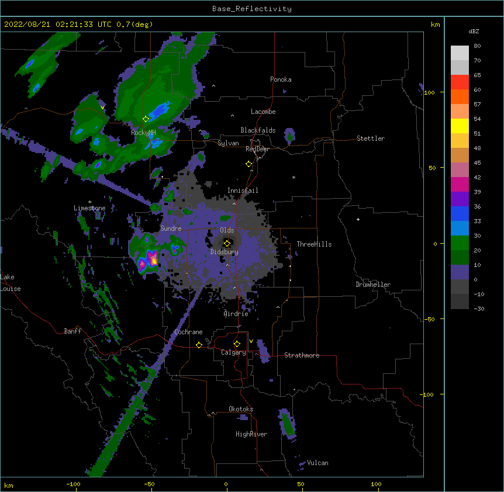Click the Olds label

coord(227,230)
